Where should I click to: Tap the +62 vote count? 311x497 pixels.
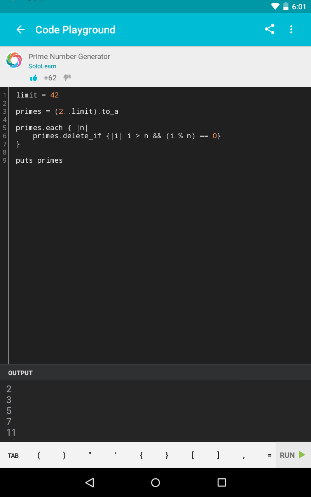coord(50,78)
